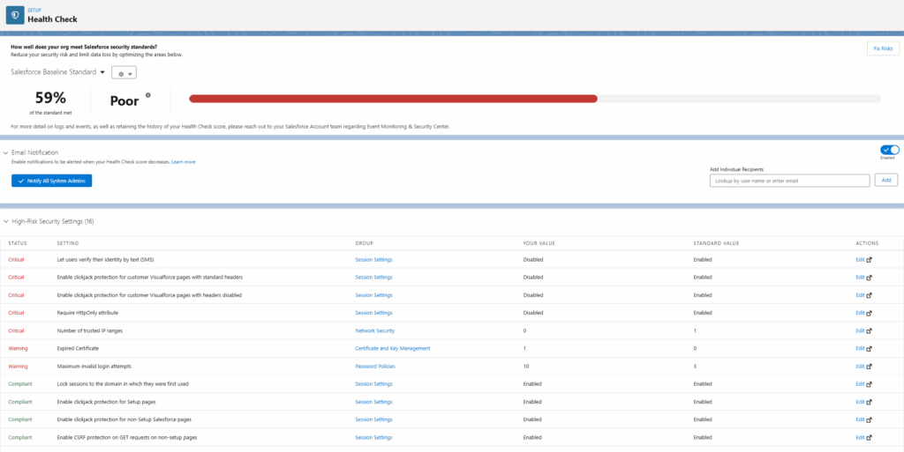Image resolution: width=904 pixels, height=452 pixels.
Task: Click Edit link for Expired Certificate
Action: tap(860, 349)
